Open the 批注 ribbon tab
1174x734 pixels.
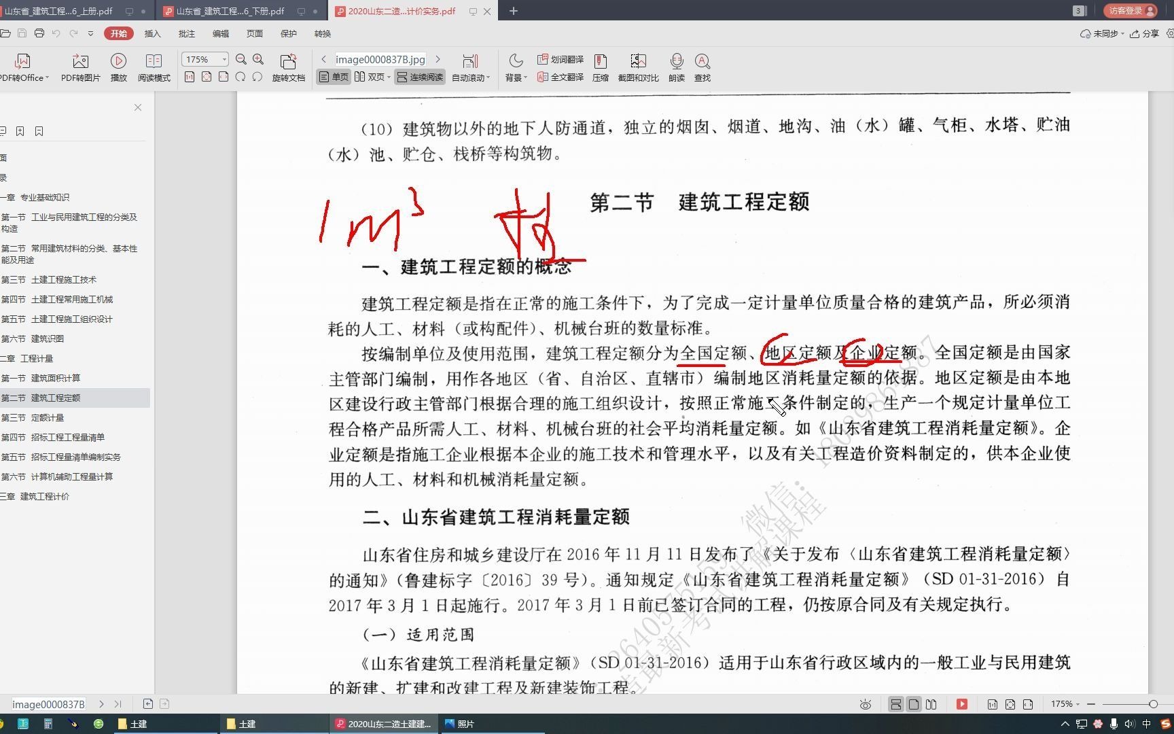click(x=187, y=33)
